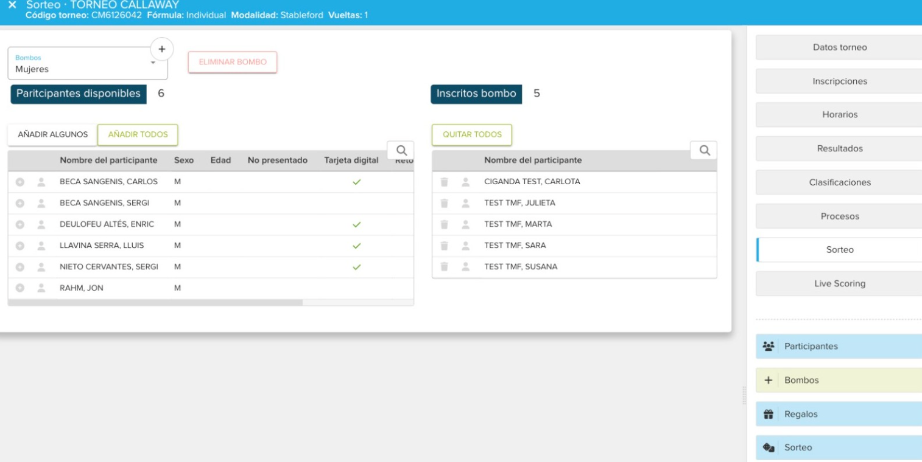The image size is (922, 462).
Task: Click the horizontal scrollbar under participants table
Action: [x=155, y=302]
